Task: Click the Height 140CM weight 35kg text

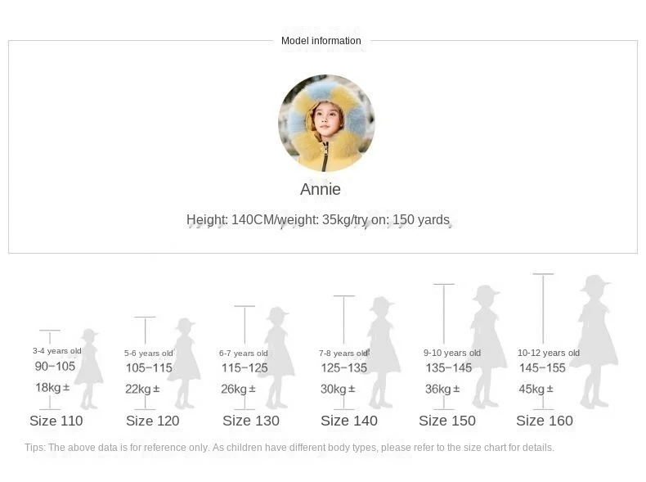Action: tap(318, 219)
